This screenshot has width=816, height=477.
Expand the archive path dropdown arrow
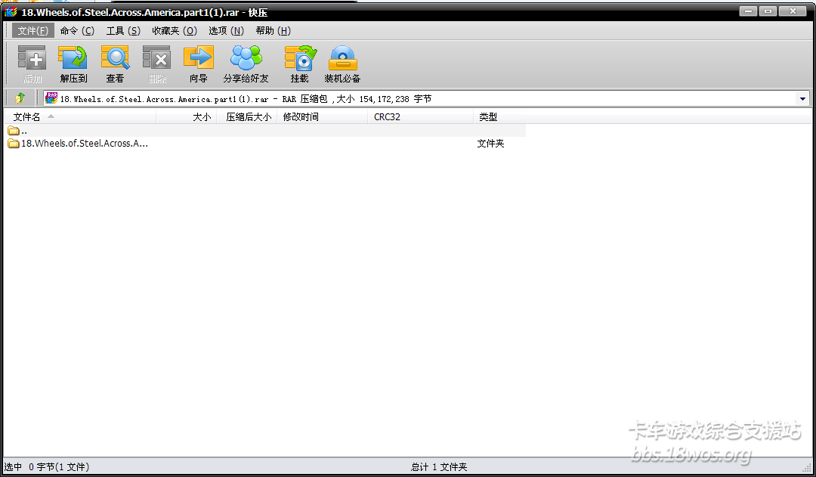[x=802, y=99]
